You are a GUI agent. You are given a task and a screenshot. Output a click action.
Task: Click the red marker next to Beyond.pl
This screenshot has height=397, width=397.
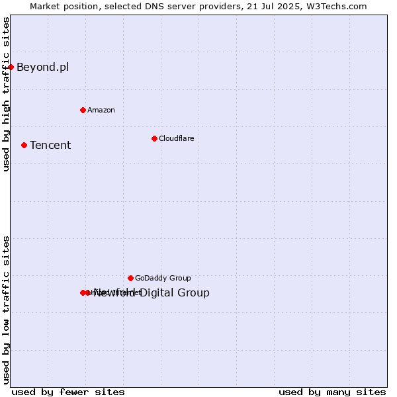tap(11, 67)
